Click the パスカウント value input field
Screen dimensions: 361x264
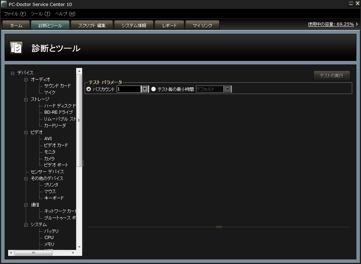pyautogui.click(x=129, y=89)
